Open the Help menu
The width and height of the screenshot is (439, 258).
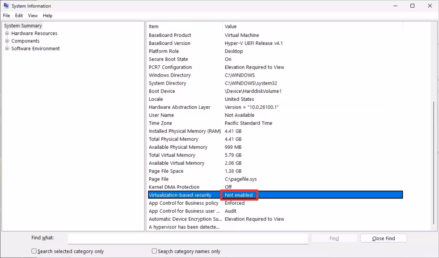pos(47,15)
